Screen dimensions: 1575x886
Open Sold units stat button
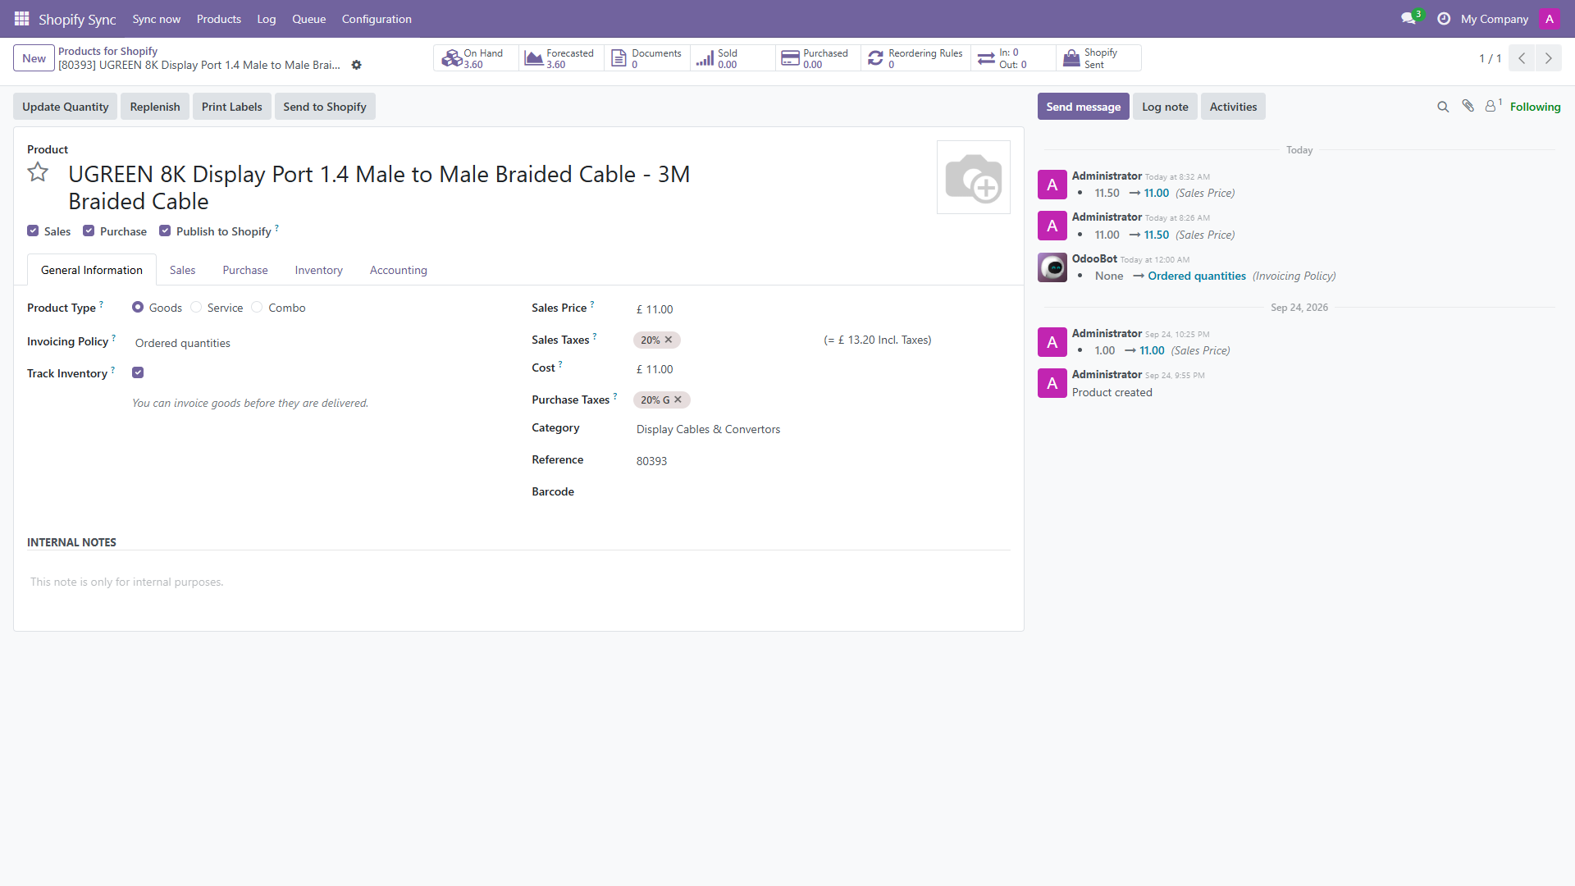(733, 58)
